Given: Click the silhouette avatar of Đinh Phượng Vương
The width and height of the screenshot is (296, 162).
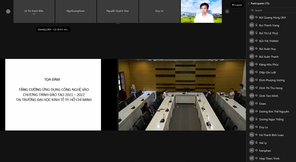Looking at the screenshot, I should [x=252, y=80].
